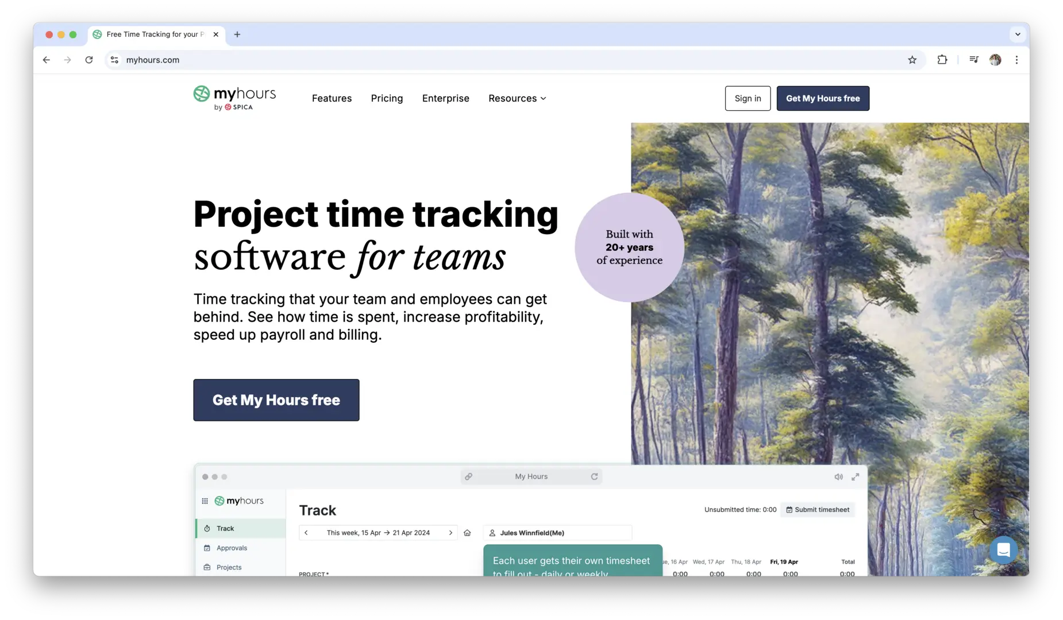Go to next week in demo

pyautogui.click(x=450, y=533)
